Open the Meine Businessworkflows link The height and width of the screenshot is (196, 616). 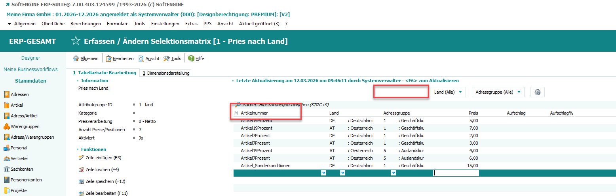click(30, 70)
